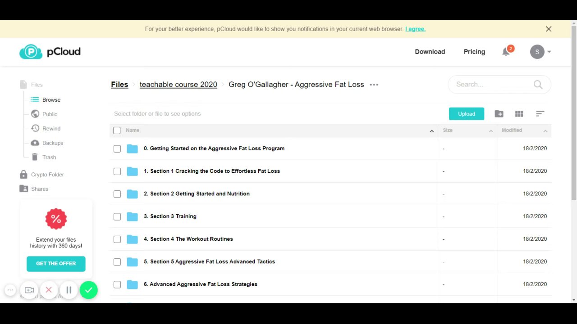The image size is (577, 324).
Task: Click the Crypto Folder lock icon
Action: pos(23,174)
